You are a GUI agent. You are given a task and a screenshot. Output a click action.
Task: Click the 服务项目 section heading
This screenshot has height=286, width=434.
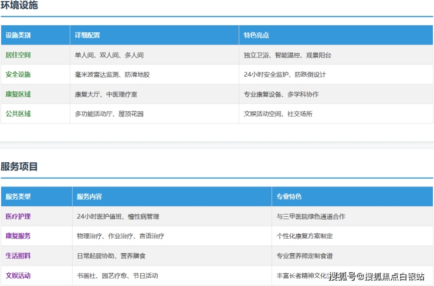19,166
